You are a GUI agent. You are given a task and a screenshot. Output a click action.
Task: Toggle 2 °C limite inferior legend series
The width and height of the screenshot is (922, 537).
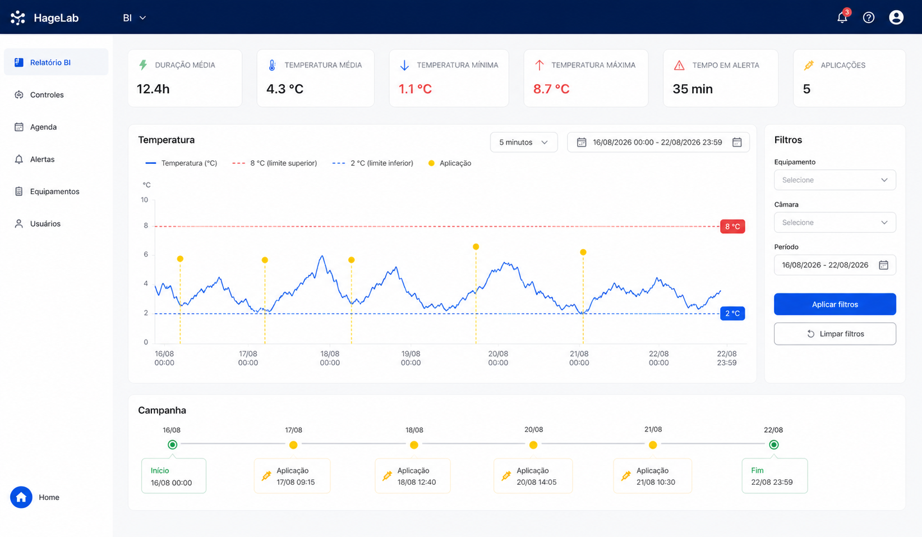coord(373,163)
